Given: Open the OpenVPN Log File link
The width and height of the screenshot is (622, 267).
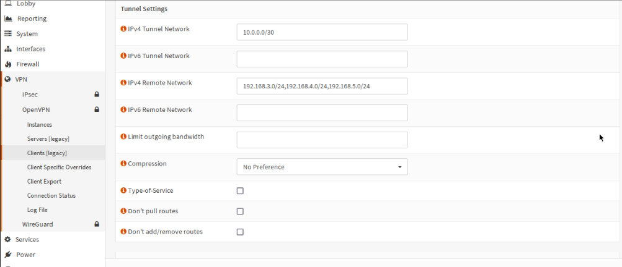Looking at the screenshot, I should (x=37, y=210).
